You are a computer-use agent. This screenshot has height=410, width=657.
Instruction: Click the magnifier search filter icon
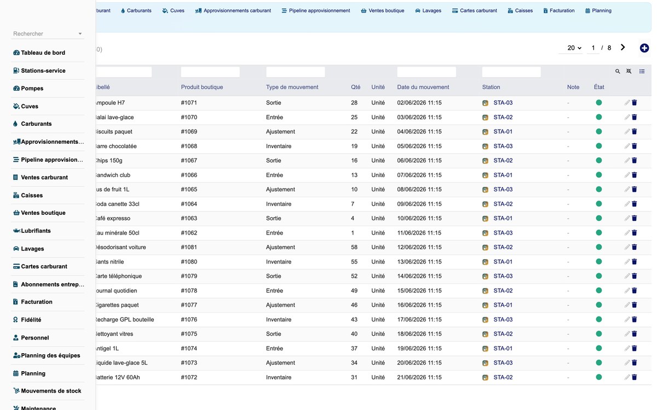618,72
